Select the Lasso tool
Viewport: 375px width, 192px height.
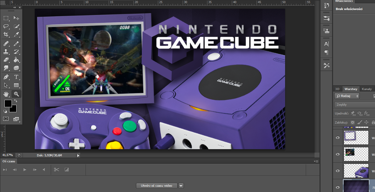point(6,26)
